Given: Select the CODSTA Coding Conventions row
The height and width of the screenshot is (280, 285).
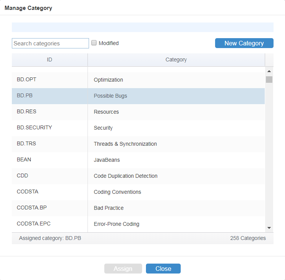Looking at the screenshot, I should pyautogui.click(x=138, y=192).
